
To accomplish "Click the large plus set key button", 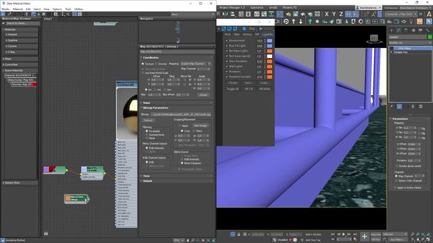I will point(365,236).
